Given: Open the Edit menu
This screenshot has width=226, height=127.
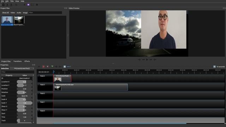Looking at the screenshot, I should (7, 1).
